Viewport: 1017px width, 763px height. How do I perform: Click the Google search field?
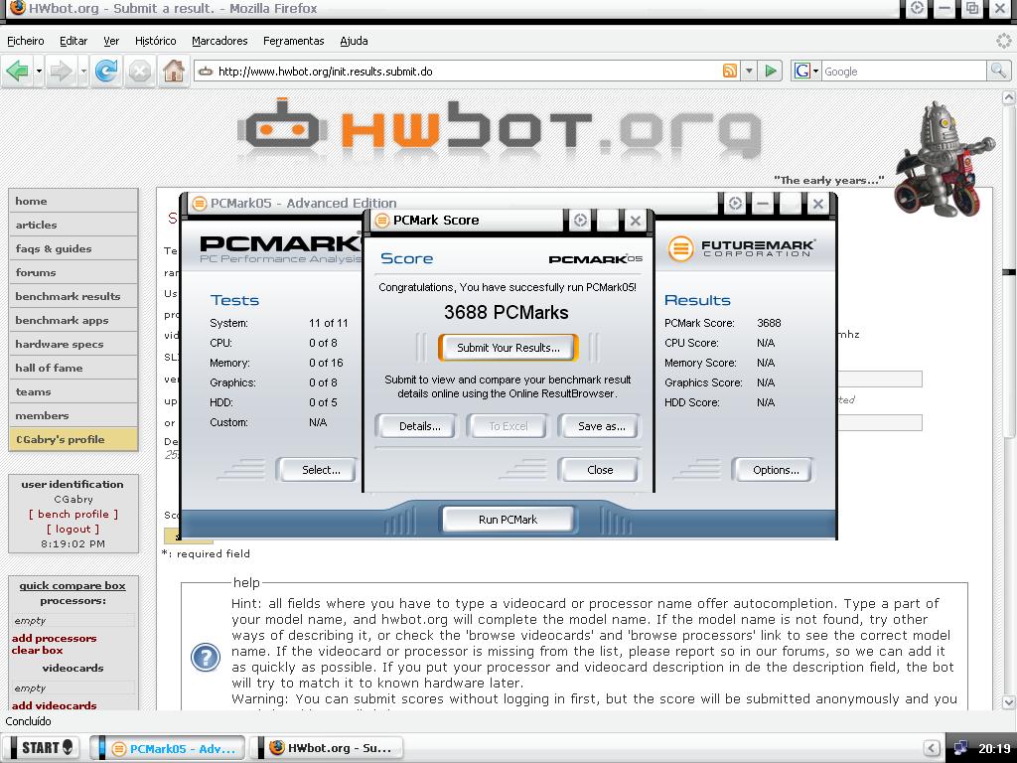904,72
